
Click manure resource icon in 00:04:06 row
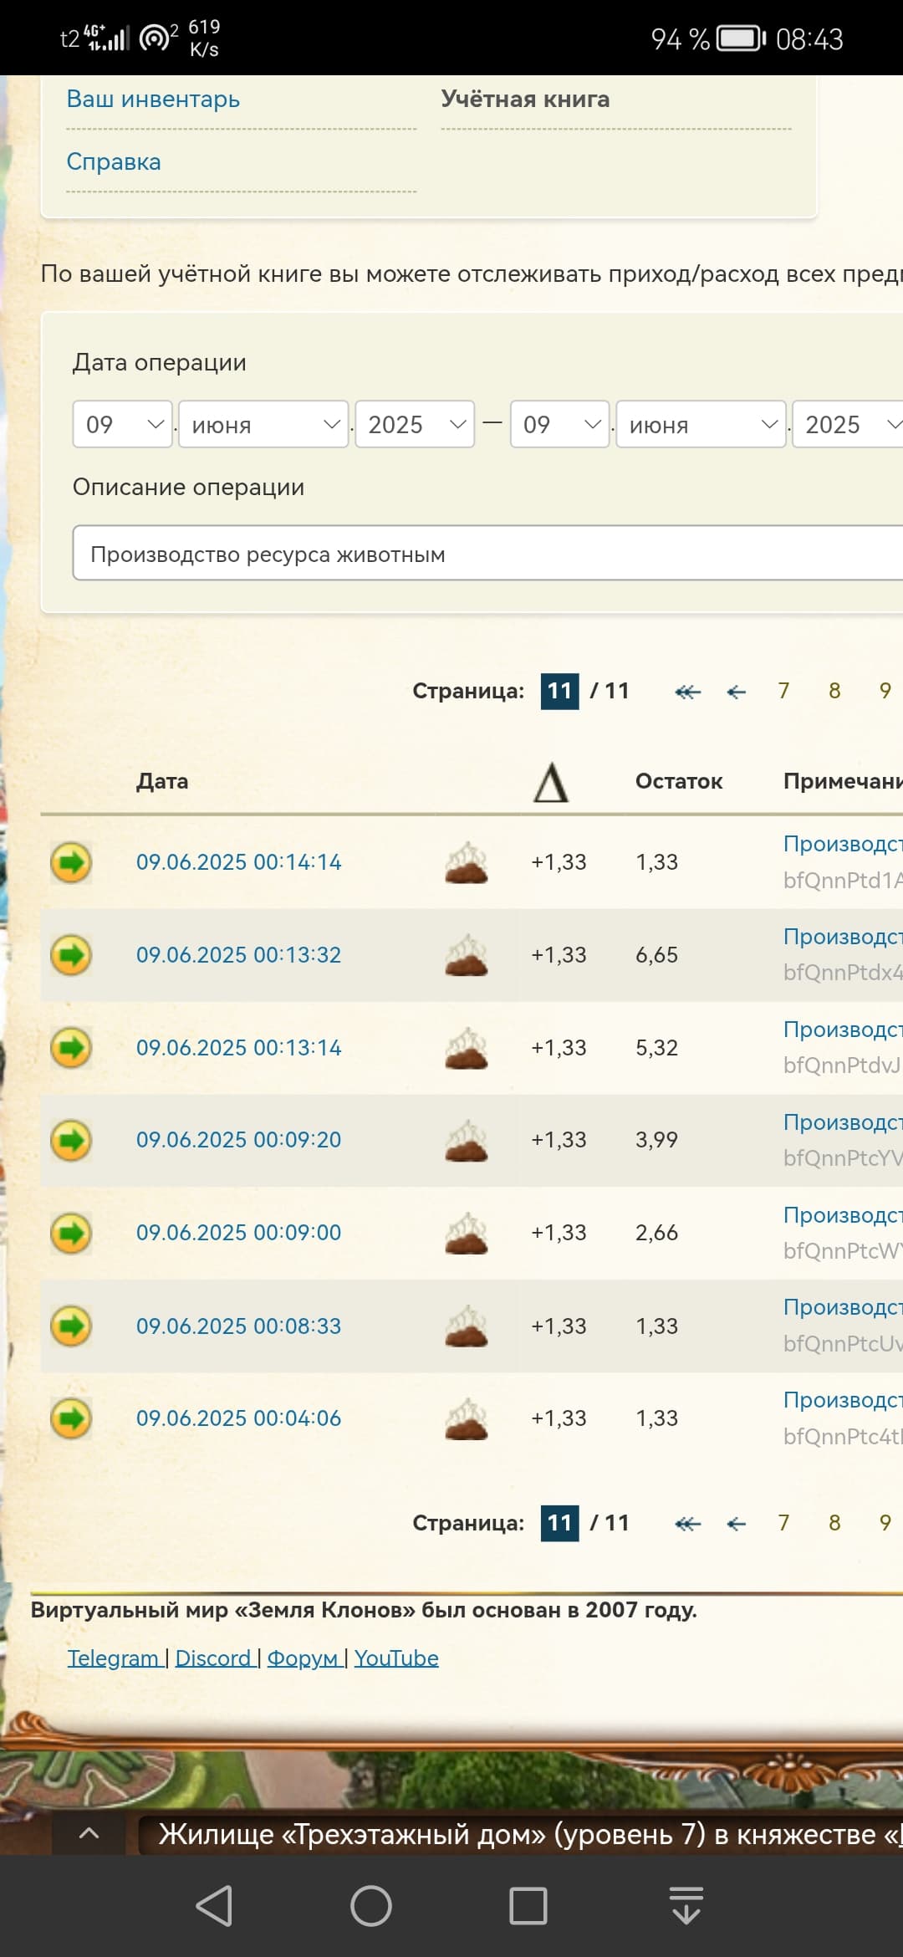467,1418
